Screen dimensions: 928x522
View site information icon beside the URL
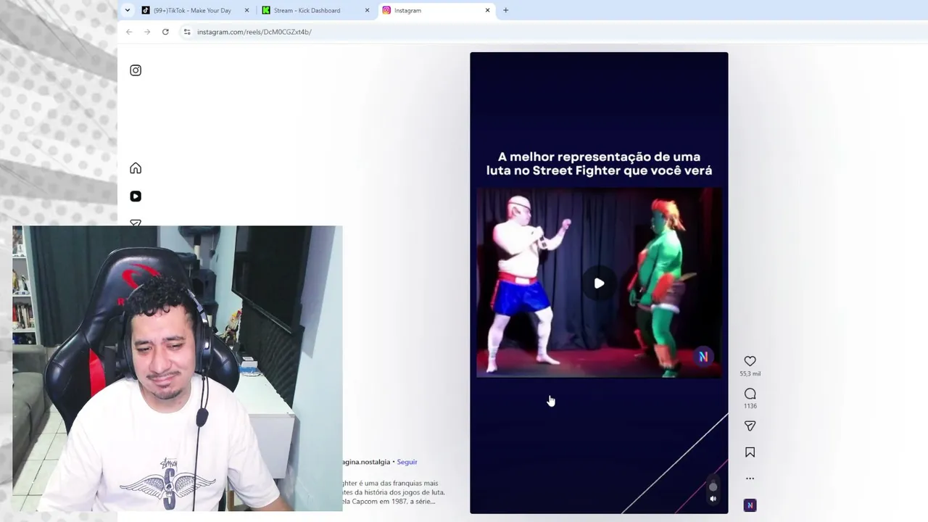pyautogui.click(x=187, y=32)
